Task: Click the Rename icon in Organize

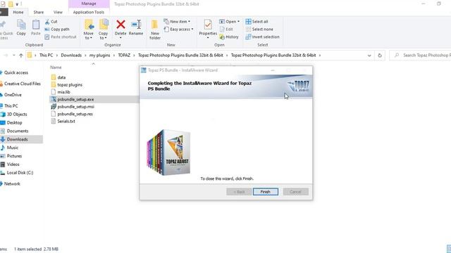Action: [x=136, y=27]
